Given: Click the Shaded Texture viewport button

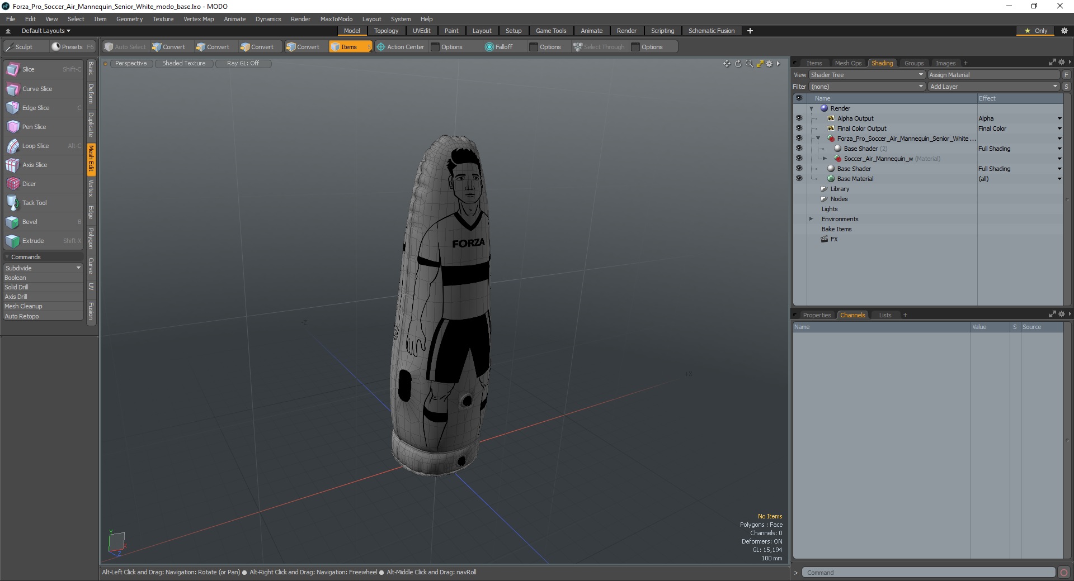Looking at the screenshot, I should [184, 64].
